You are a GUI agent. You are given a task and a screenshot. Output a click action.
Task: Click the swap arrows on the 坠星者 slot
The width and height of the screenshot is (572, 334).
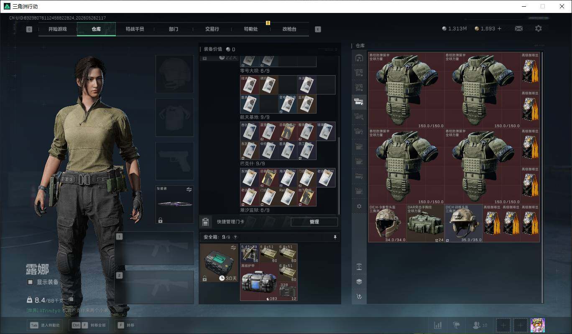tap(189, 190)
